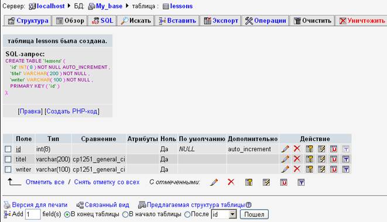Open the Экспорт tab
Image resolution: width=387 pixels, height=222 pixels.
coord(221,21)
